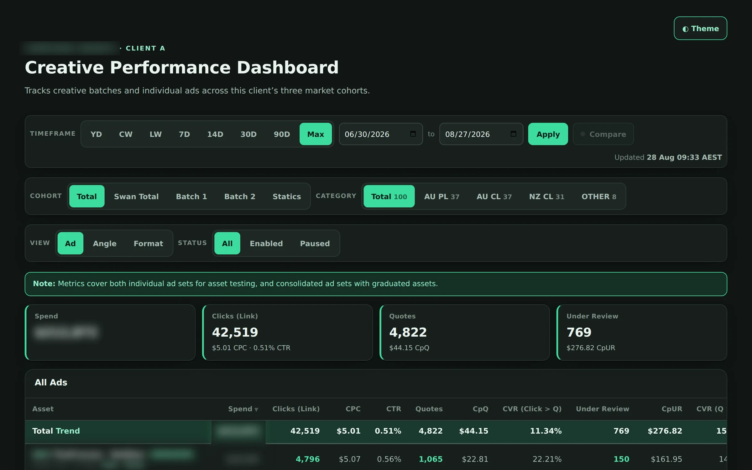
Task: Click the start date field 06/30/2026
Action: pos(381,134)
